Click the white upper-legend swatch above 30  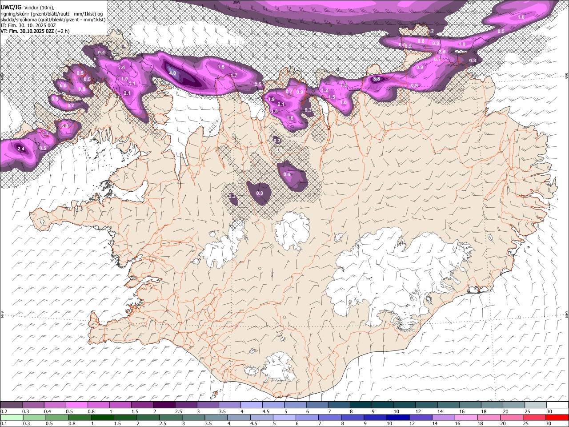pyautogui.click(x=557, y=405)
